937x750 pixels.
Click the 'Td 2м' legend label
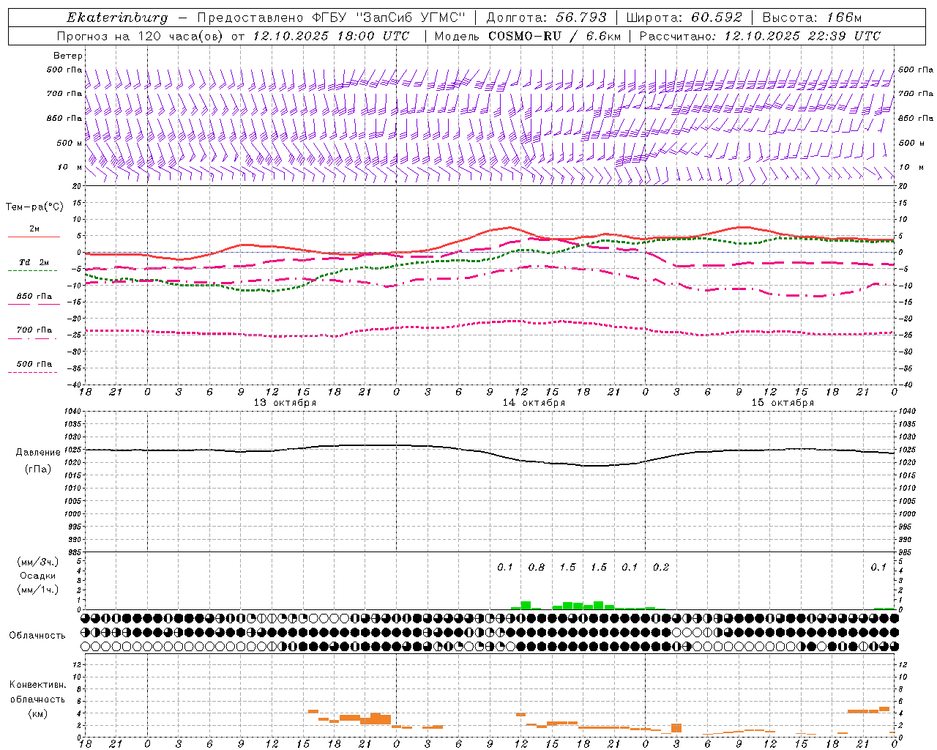pos(34,262)
